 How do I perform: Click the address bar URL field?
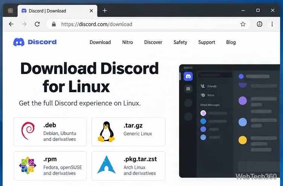click(x=148, y=24)
